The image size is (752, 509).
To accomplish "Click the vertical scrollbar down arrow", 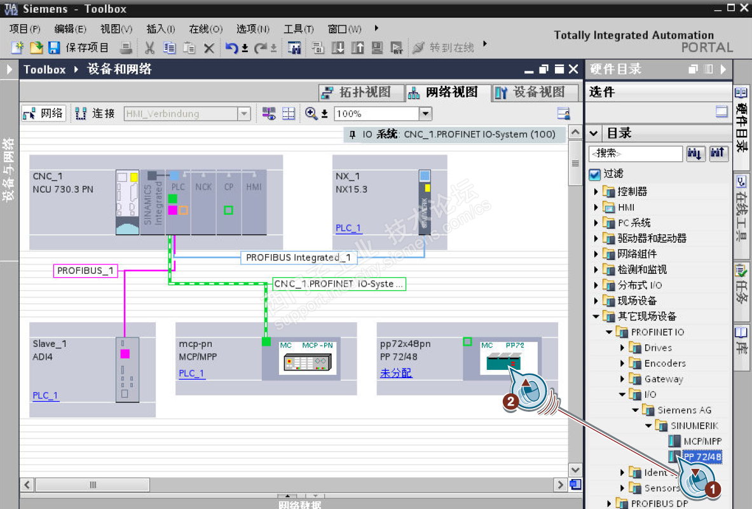I will 575,470.
